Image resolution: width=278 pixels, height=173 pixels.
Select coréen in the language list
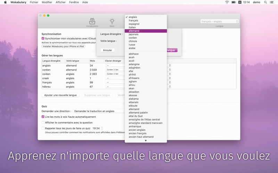click(x=146, y=38)
